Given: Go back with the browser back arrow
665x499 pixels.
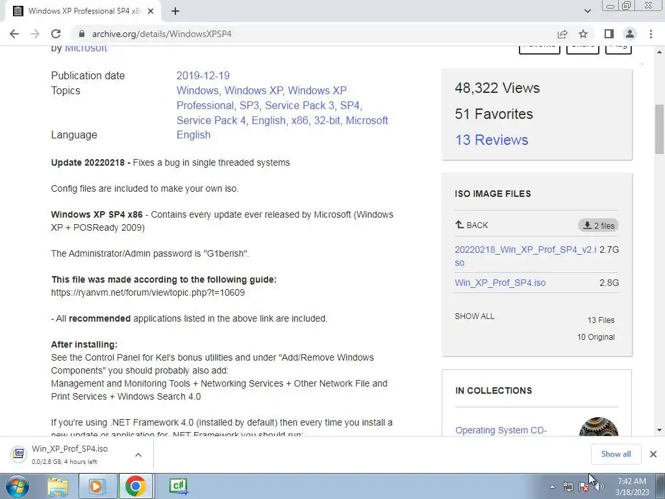Looking at the screenshot, I should coord(14,34).
